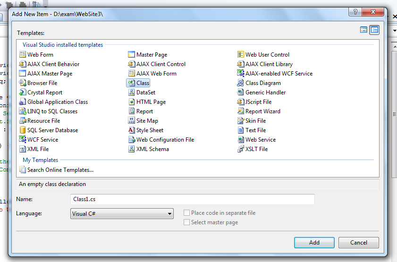Image resolution: width=397 pixels, height=262 pixels.
Task: Switch to large icons view
Action: 363,30
